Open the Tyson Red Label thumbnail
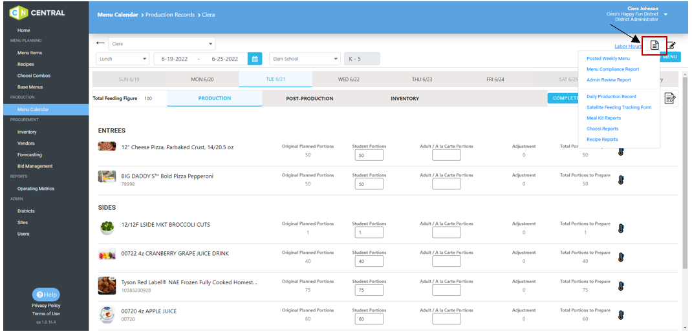The height and width of the screenshot is (334, 692). [107, 286]
